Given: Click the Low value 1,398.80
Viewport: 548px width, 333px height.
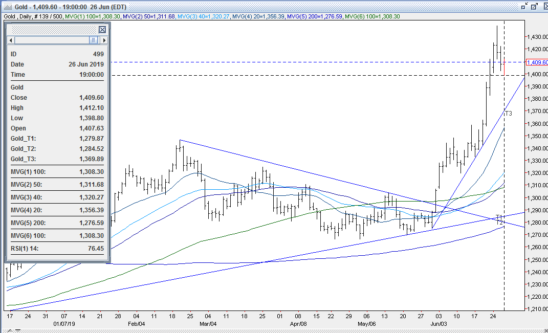Looking at the screenshot, I should [x=92, y=118].
